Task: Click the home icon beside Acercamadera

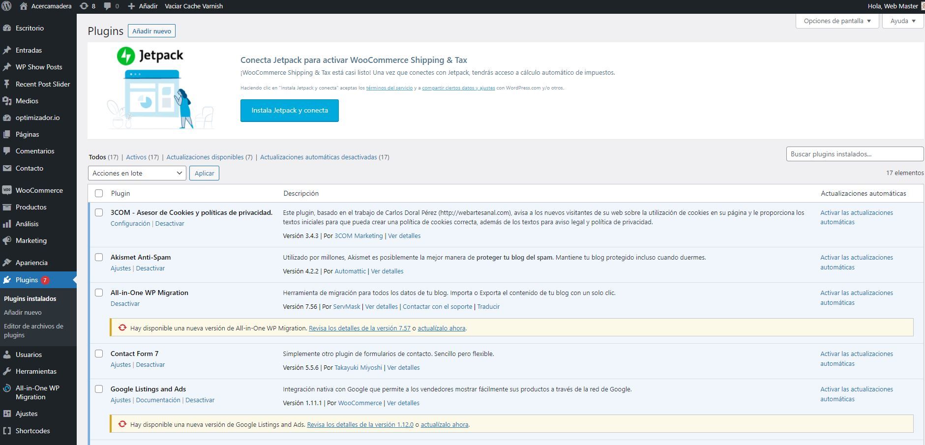Action: (x=24, y=6)
